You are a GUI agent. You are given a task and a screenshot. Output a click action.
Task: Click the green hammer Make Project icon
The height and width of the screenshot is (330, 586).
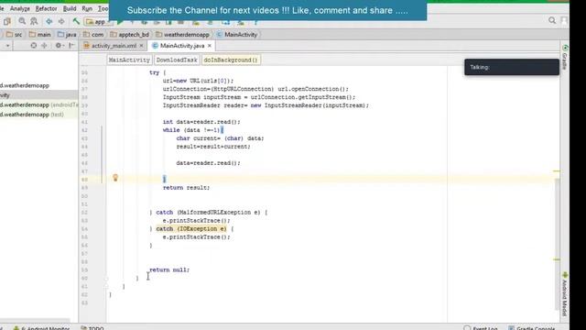(x=76, y=21)
